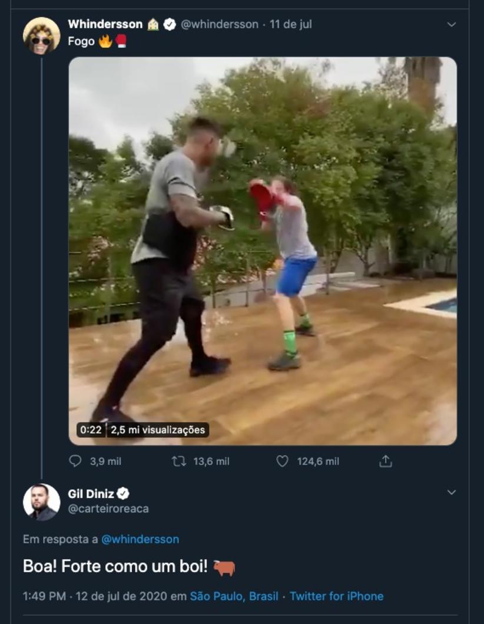Image resolution: width=484 pixels, height=624 pixels.
Task: Open Gil Diniz's profile avatar
Action: pyautogui.click(x=41, y=502)
